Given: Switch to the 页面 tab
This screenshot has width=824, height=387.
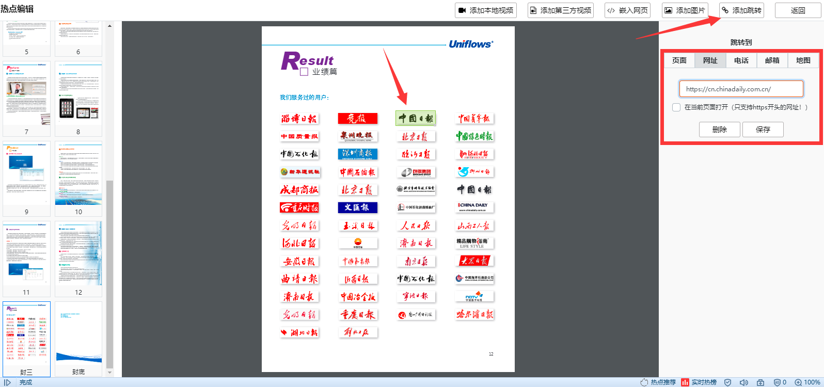Looking at the screenshot, I should (x=679, y=60).
